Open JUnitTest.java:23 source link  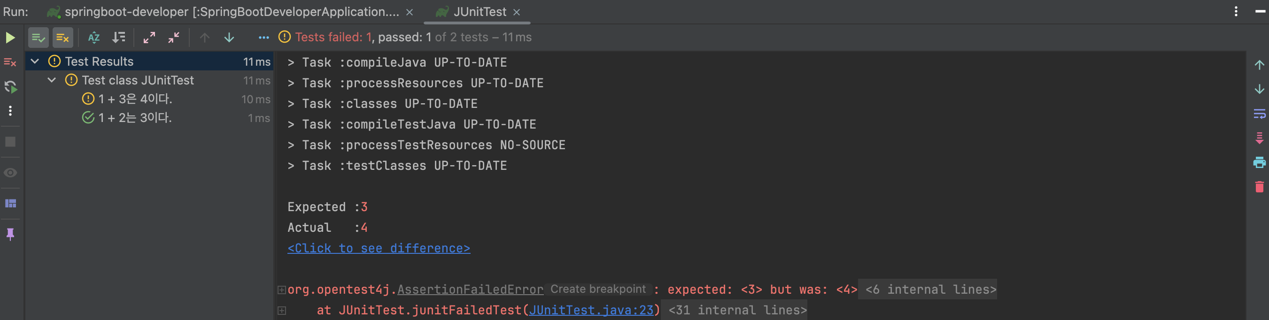591,310
